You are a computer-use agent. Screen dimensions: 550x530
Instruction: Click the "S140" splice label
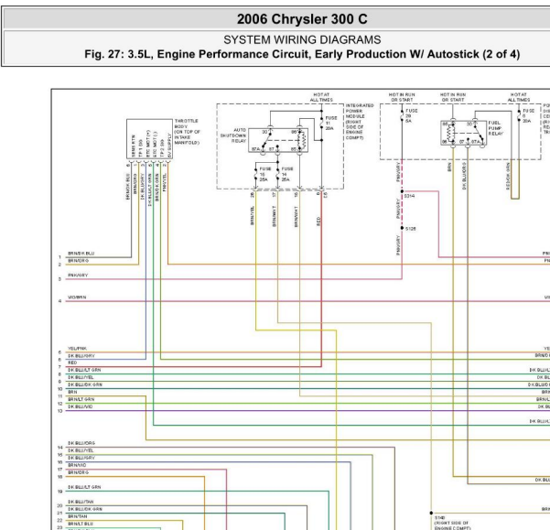pyautogui.click(x=439, y=518)
